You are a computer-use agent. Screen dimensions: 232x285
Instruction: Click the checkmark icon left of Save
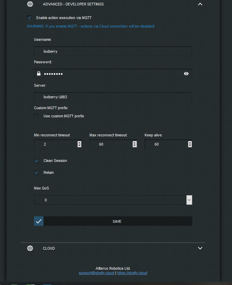point(39,221)
